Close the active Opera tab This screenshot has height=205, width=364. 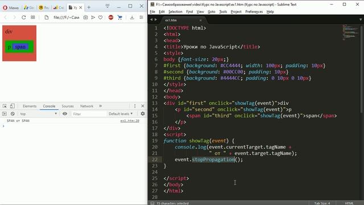[x=81, y=7]
